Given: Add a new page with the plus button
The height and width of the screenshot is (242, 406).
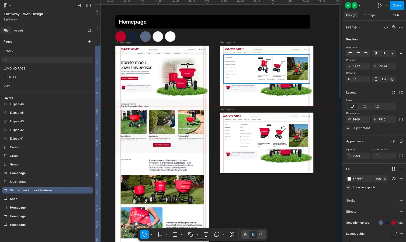Looking at the screenshot, I should (x=89, y=42).
